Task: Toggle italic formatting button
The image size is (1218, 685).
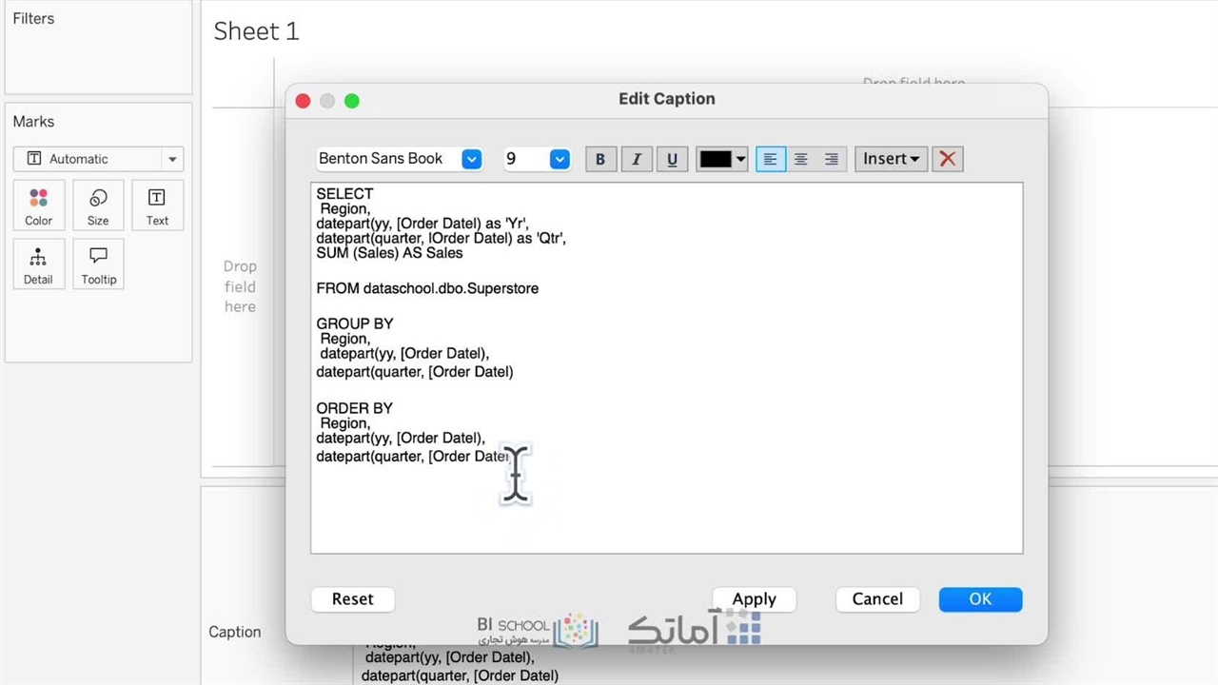Action: [637, 159]
